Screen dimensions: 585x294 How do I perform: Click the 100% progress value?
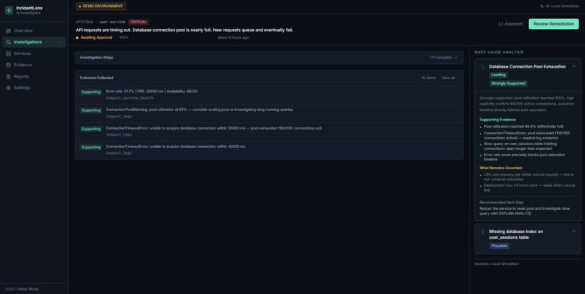[124, 38]
